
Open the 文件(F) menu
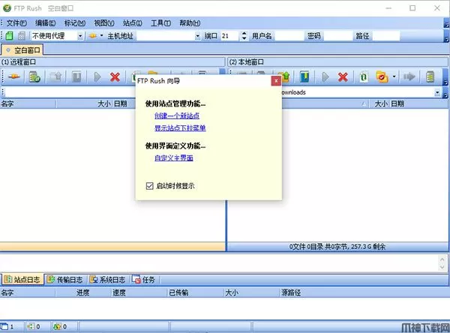tap(16, 23)
